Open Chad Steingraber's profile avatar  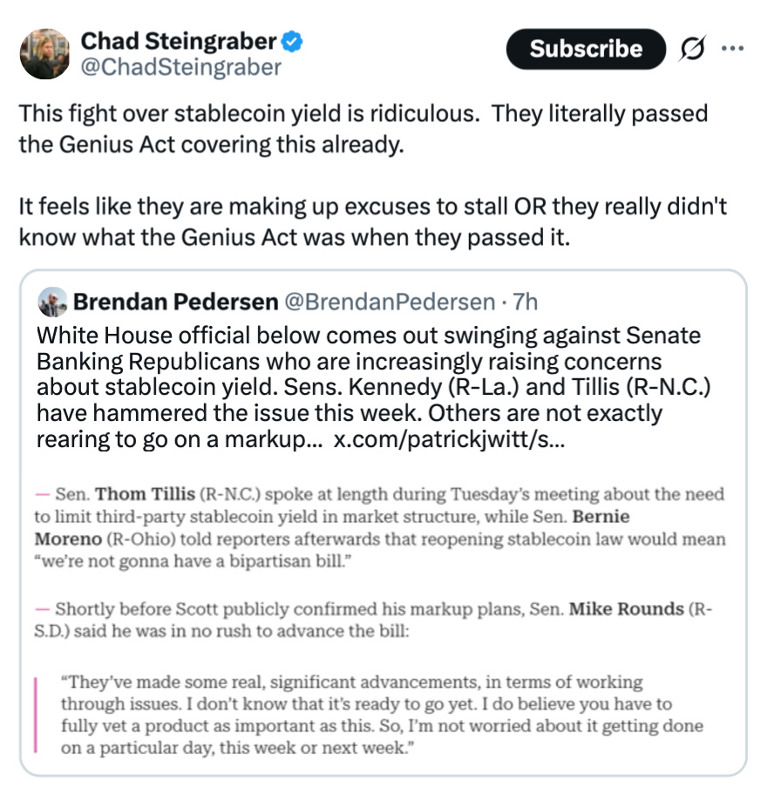(44, 53)
